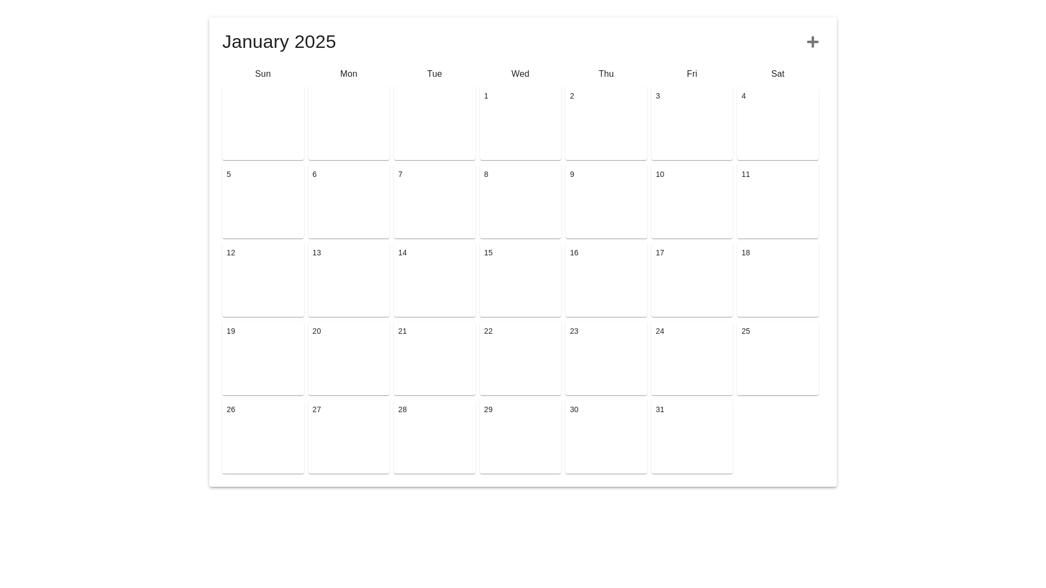Choose the January 12 day cell

pyautogui.click(x=263, y=280)
